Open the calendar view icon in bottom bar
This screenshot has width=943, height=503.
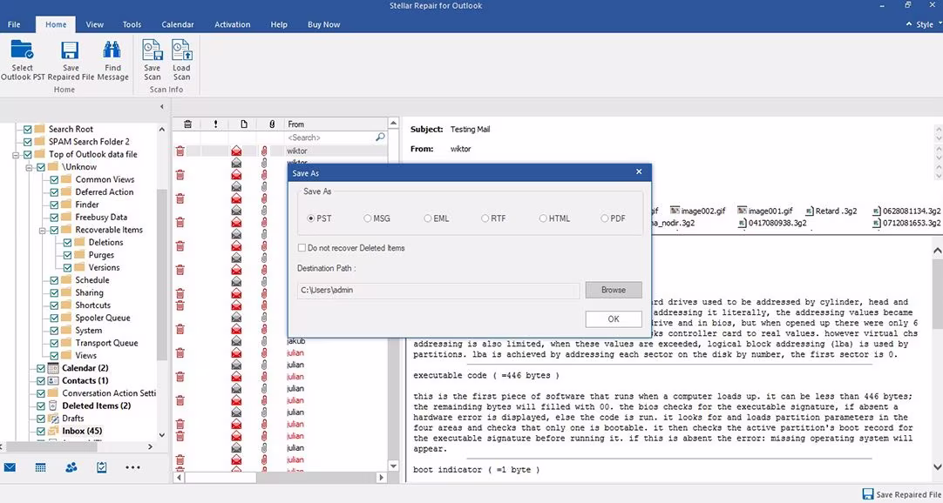pyautogui.click(x=40, y=467)
